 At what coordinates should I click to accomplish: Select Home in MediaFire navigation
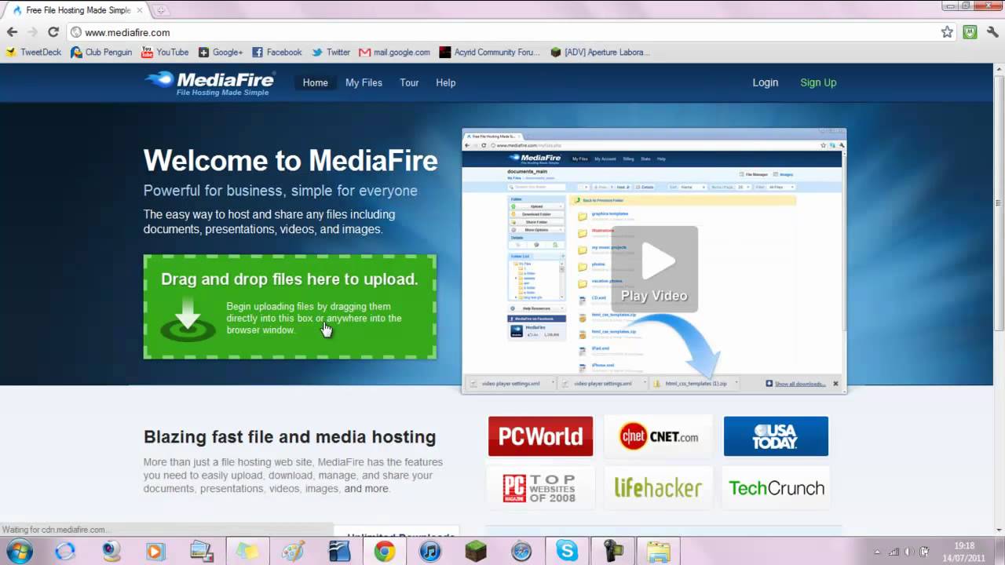316,82
